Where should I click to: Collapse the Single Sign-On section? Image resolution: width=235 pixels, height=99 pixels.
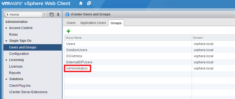(x=6, y=41)
